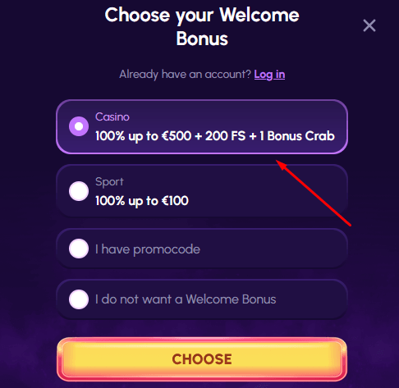Screen dimensions: 399x388
Task: Click the "I have promocode" label
Action: 148,249
